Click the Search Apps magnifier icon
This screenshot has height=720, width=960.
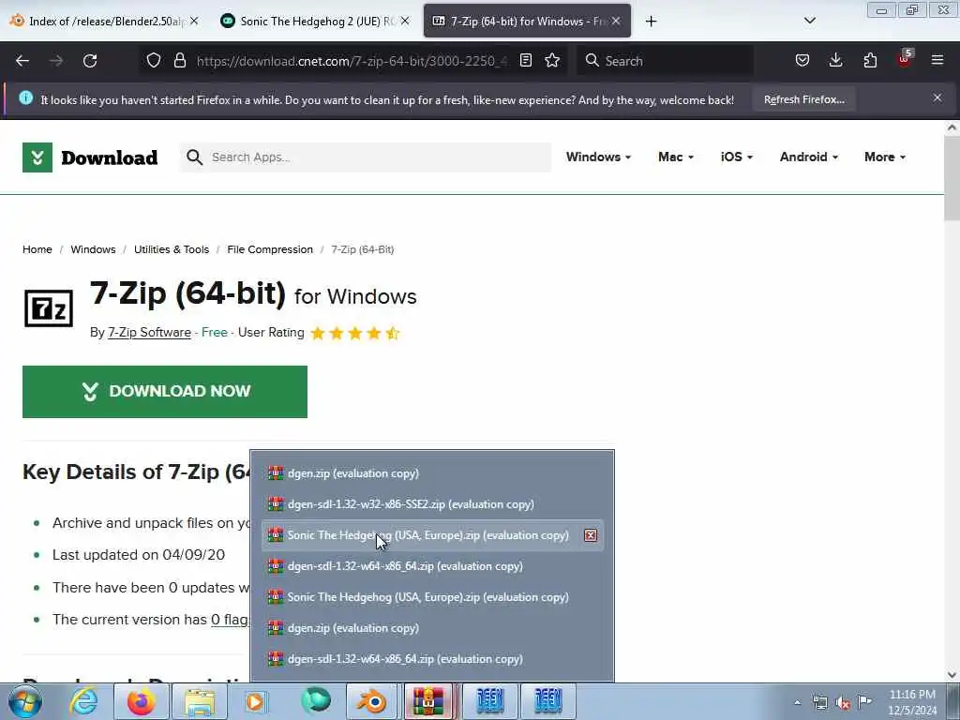pos(195,157)
